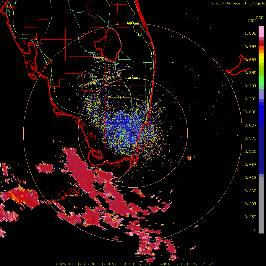
Task: Click the [CC] unit label on the legend
Action: 252,20
